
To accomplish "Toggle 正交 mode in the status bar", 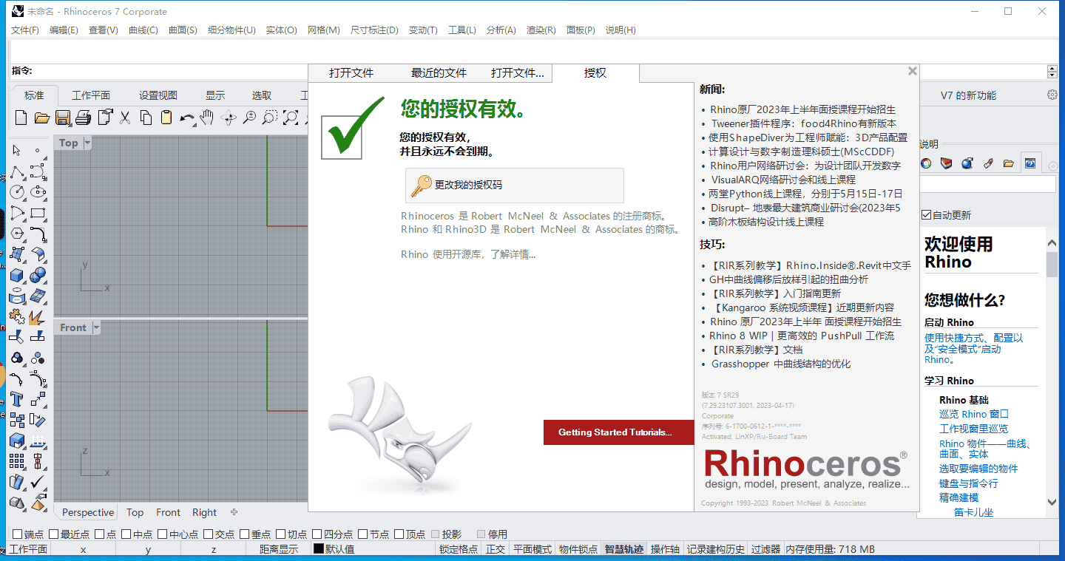I will click(x=496, y=548).
